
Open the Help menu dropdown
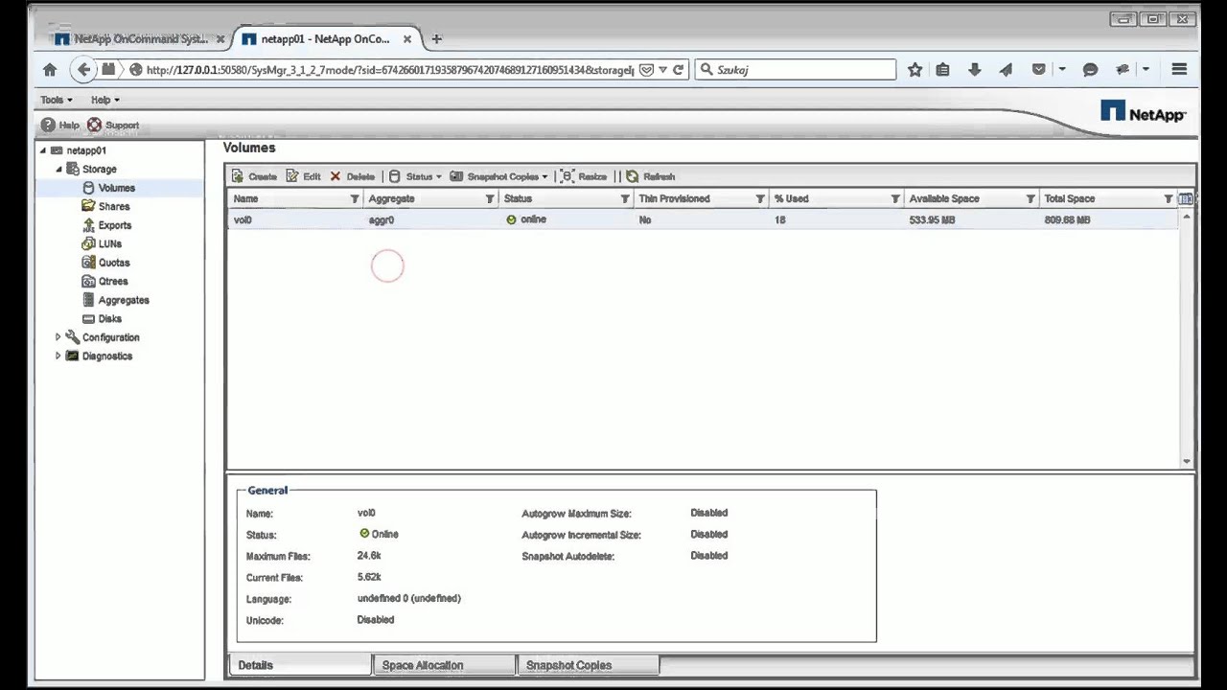pos(104,100)
